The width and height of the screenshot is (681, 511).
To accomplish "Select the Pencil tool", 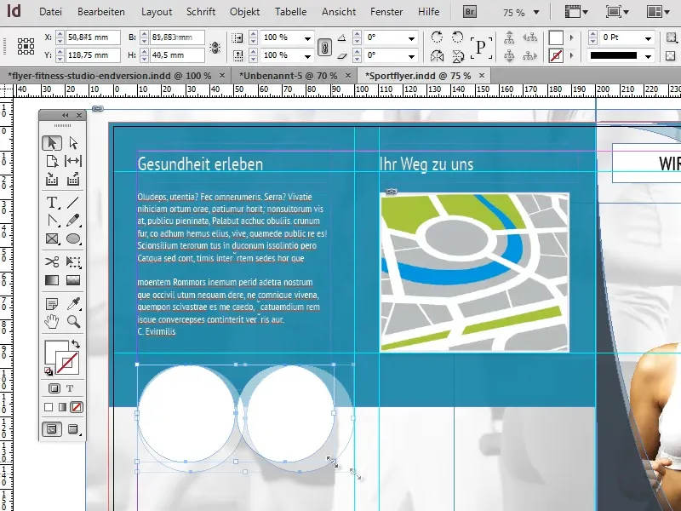I will click(73, 221).
